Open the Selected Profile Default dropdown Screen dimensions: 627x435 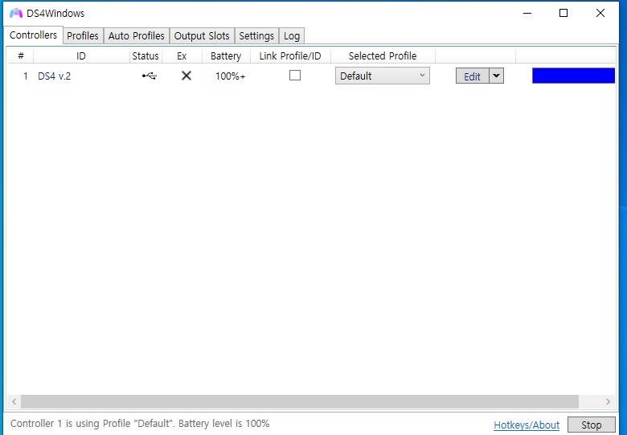(383, 76)
